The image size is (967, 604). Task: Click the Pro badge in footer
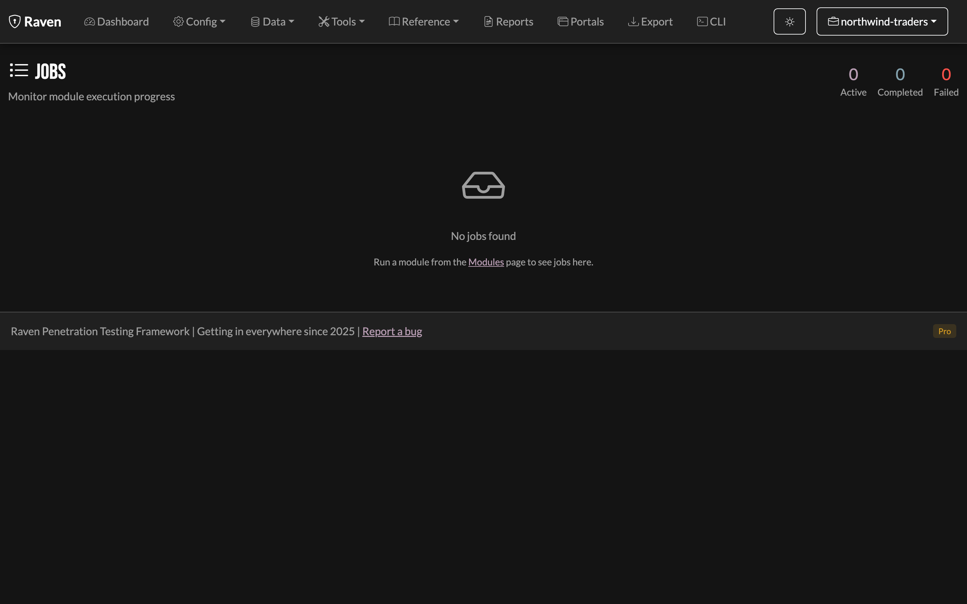click(944, 331)
